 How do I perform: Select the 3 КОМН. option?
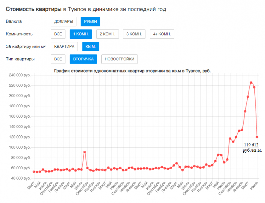pos(134,34)
